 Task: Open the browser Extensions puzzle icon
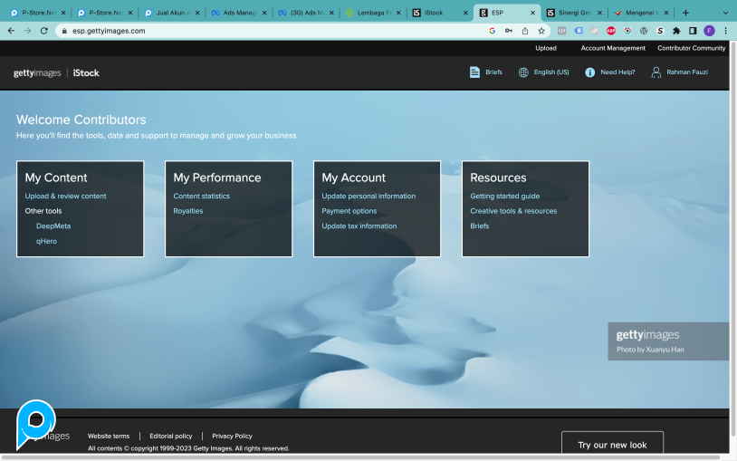676,31
